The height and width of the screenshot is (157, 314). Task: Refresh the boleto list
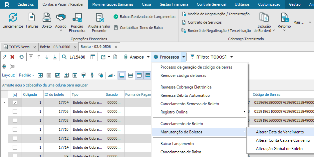pos(22,57)
